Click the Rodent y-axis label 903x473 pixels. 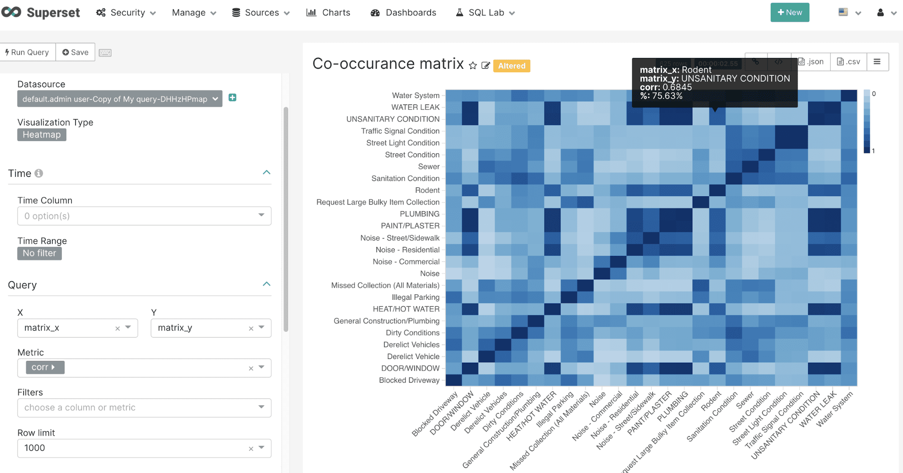pyautogui.click(x=427, y=190)
